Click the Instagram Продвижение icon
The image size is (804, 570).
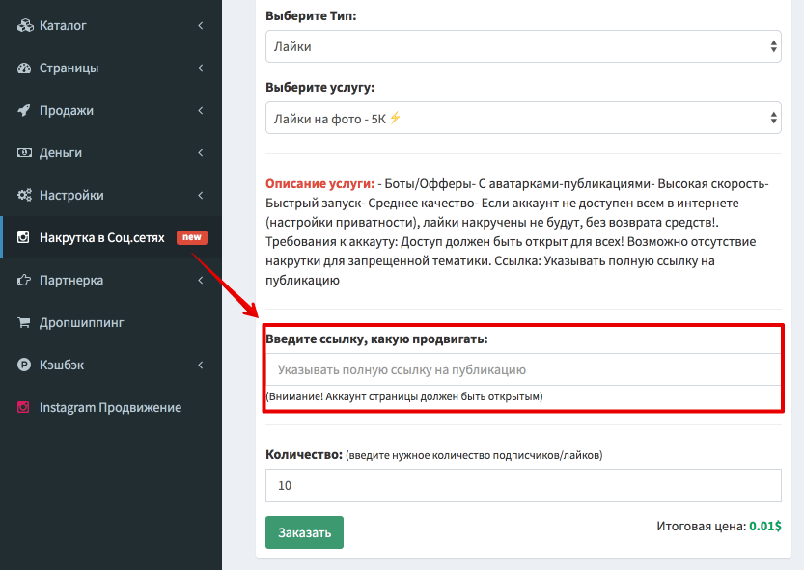24,408
